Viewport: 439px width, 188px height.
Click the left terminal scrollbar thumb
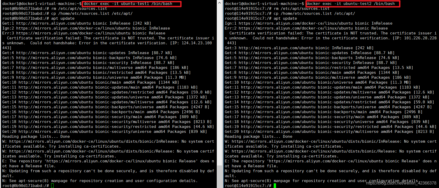[x=220, y=177]
